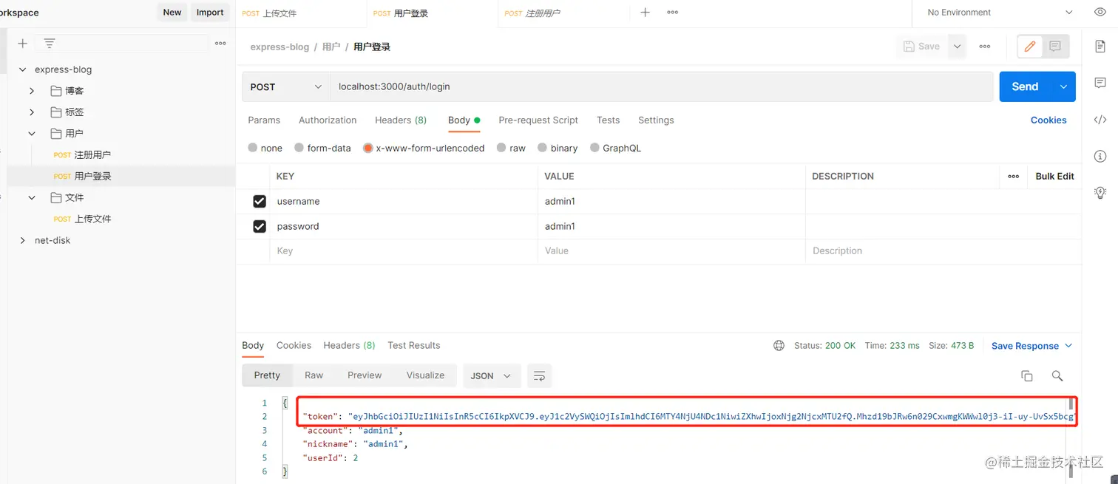Switch to Params tab
This screenshot has height=484, width=1118.
(x=264, y=120)
